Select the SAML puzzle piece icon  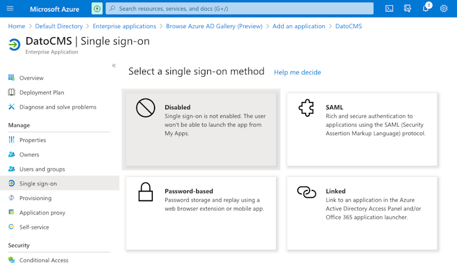306,108
